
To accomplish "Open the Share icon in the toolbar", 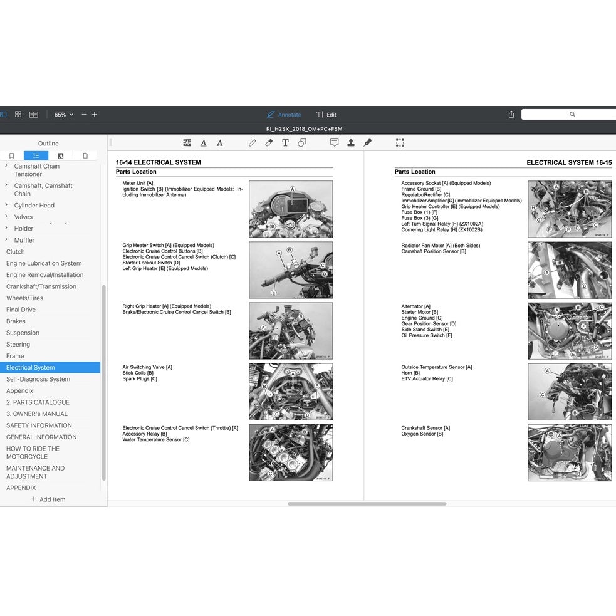I will pos(511,115).
